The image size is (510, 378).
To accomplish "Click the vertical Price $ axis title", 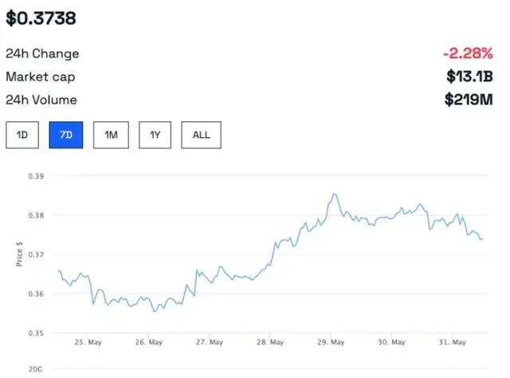I will tap(19, 254).
